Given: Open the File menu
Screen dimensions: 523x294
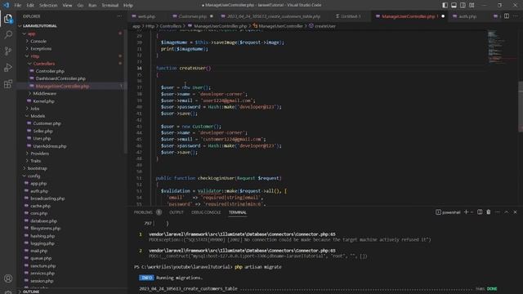Looking at the screenshot, I should pyautogui.click(x=18, y=5).
